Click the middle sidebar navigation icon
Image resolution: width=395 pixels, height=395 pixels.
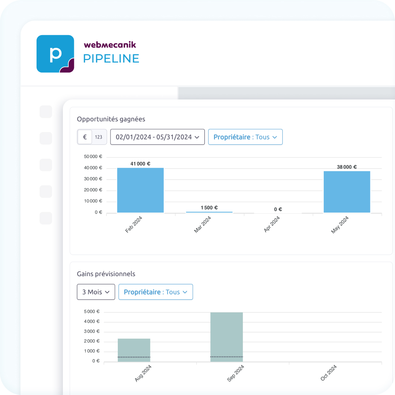click(46, 165)
